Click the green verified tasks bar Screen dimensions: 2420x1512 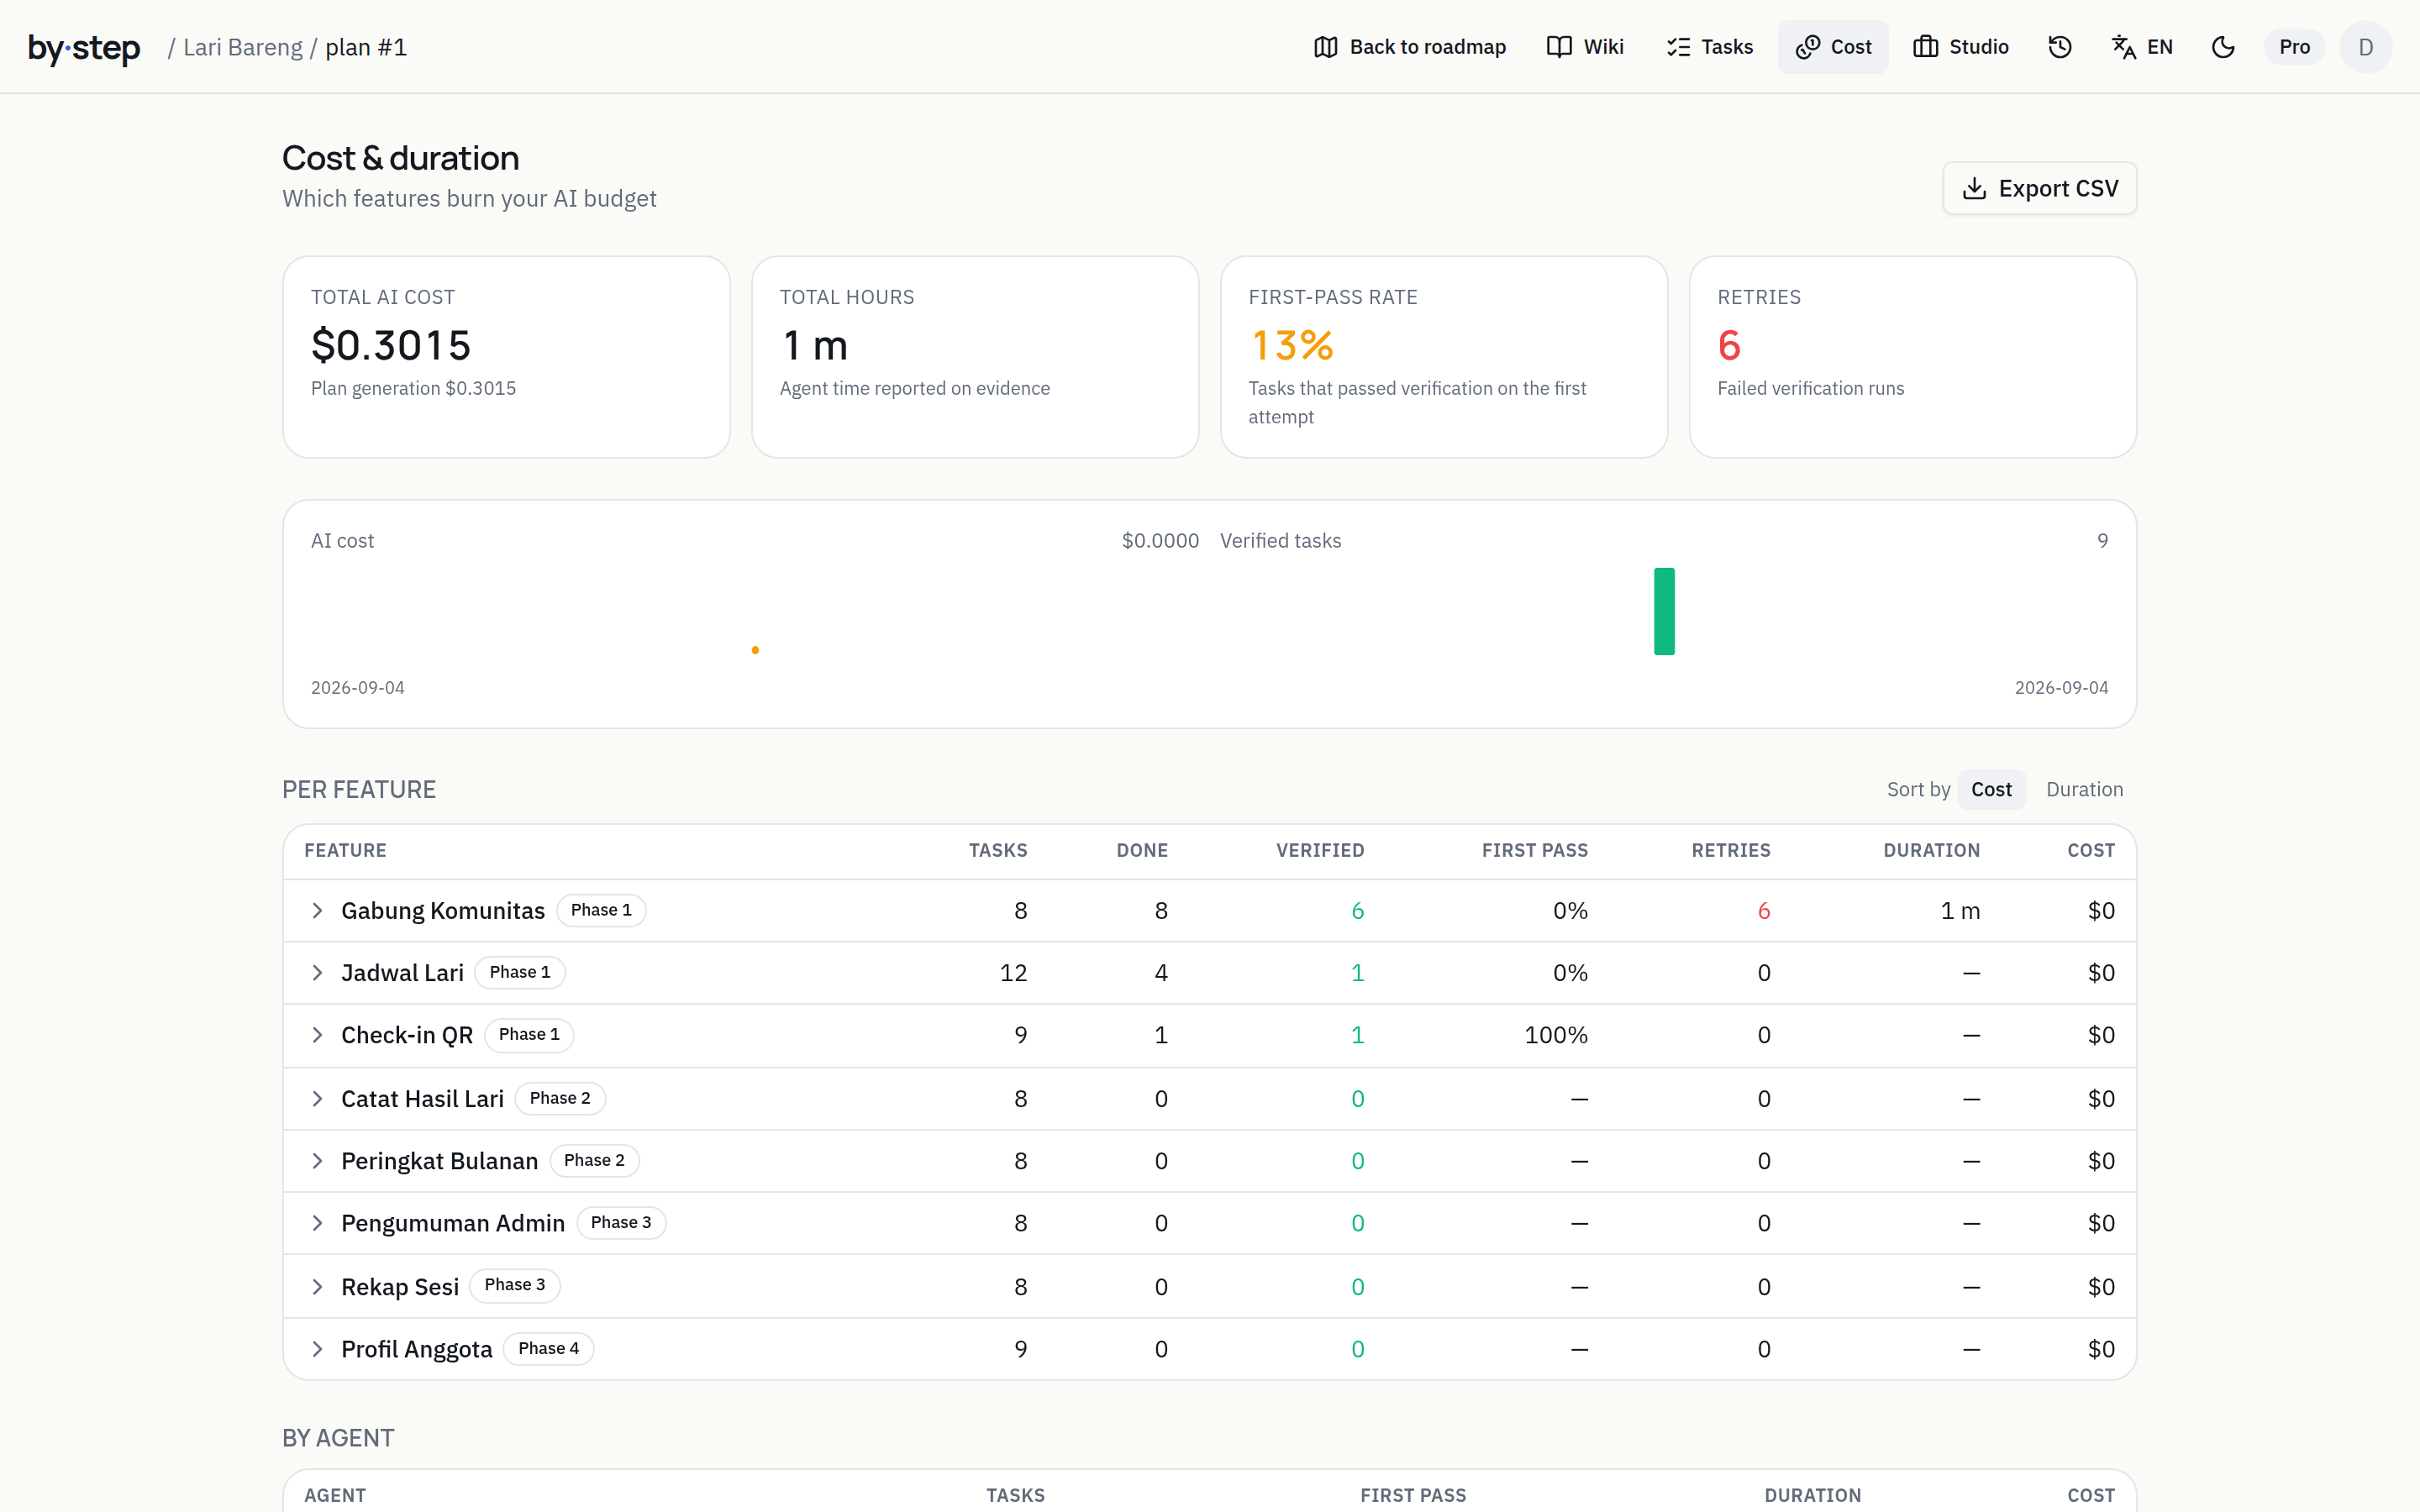1664,611
